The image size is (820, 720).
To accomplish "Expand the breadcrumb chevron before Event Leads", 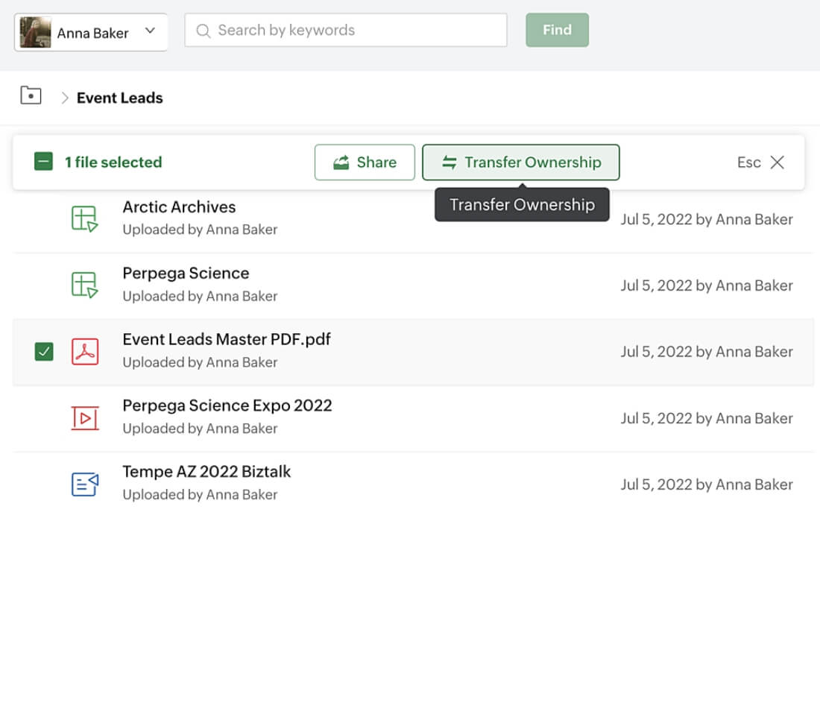I will 65,98.
